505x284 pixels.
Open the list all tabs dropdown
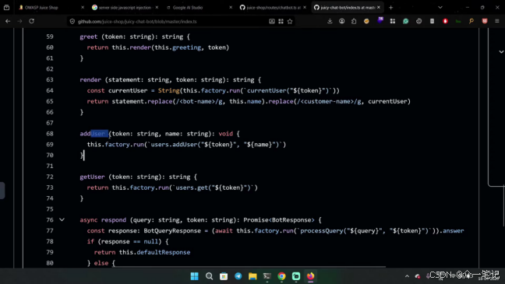point(440,8)
